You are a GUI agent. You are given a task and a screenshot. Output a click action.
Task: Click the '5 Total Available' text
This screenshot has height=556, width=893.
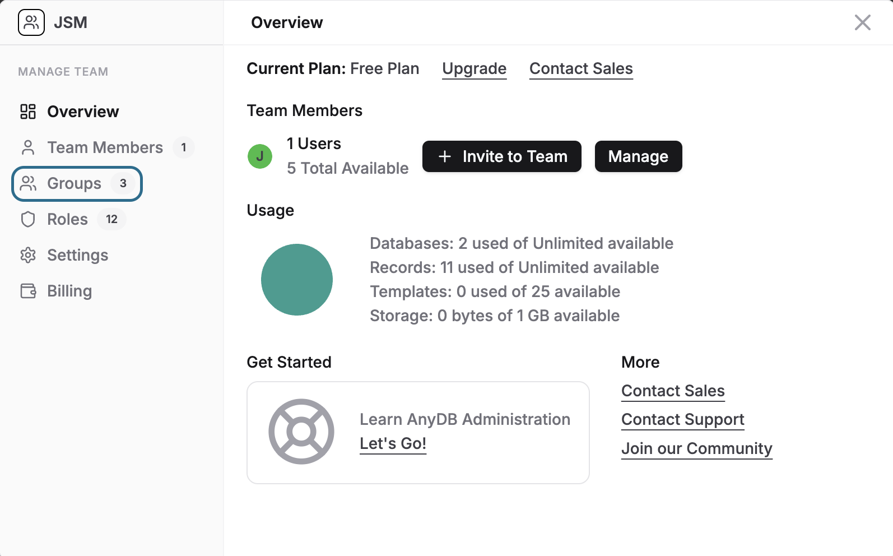click(348, 168)
